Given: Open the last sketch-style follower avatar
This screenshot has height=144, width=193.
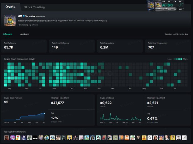Looking at the screenshot, I should point(184,138).
